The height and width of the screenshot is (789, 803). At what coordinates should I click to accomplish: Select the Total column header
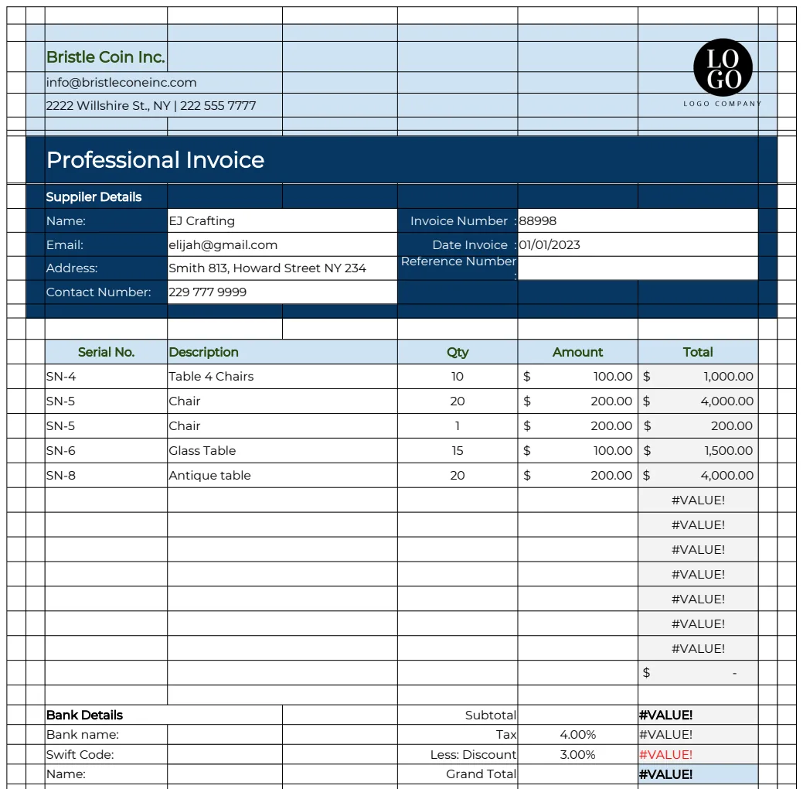(698, 352)
